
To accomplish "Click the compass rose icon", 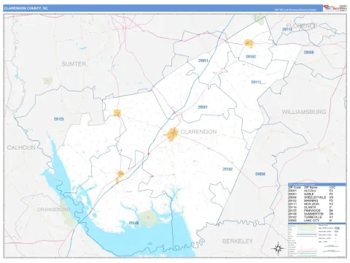I will click(x=278, y=248).
